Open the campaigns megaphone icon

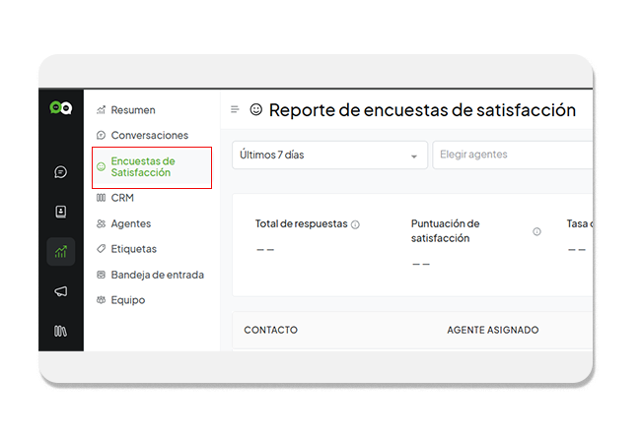click(60, 291)
